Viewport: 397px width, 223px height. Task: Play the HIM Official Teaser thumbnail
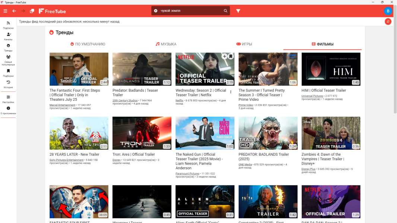coord(331,69)
